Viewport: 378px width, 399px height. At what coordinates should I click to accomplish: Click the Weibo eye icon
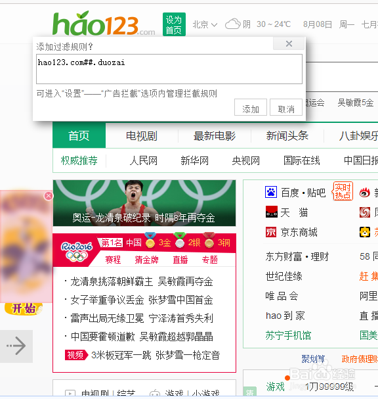(x=364, y=193)
